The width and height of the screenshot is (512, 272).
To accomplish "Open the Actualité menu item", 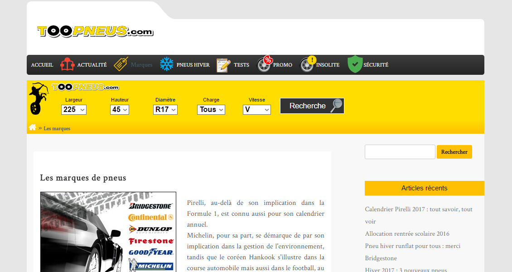I will point(92,65).
